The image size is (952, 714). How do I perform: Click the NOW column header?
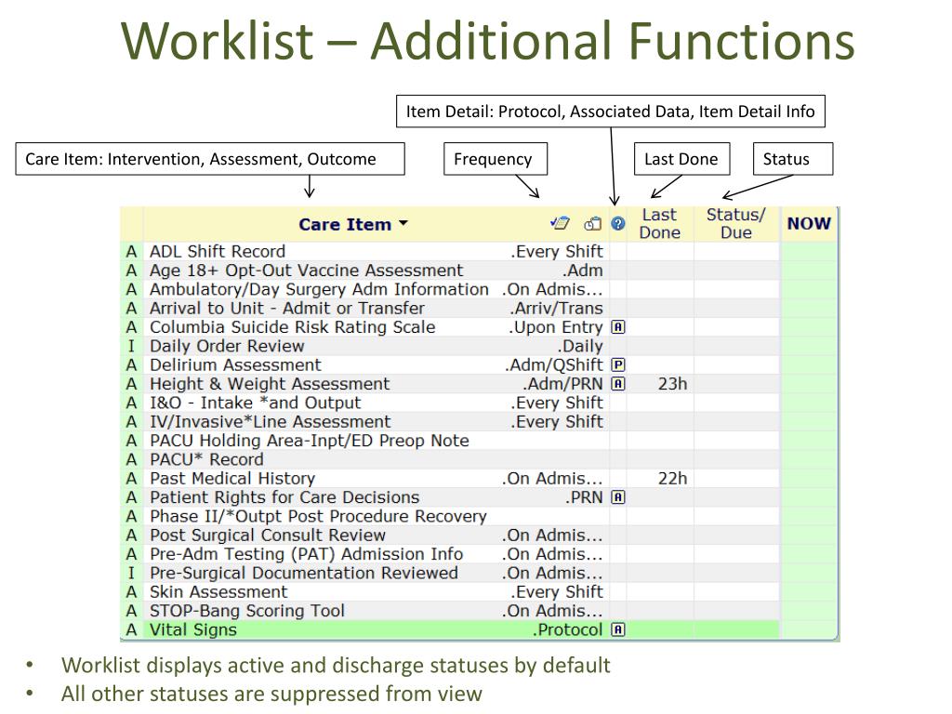pyautogui.click(x=809, y=223)
